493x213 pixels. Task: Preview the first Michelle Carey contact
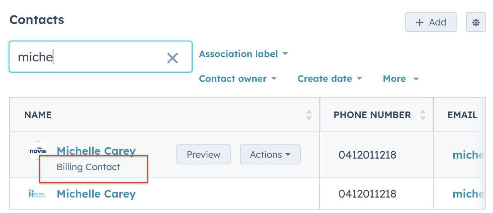204,155
